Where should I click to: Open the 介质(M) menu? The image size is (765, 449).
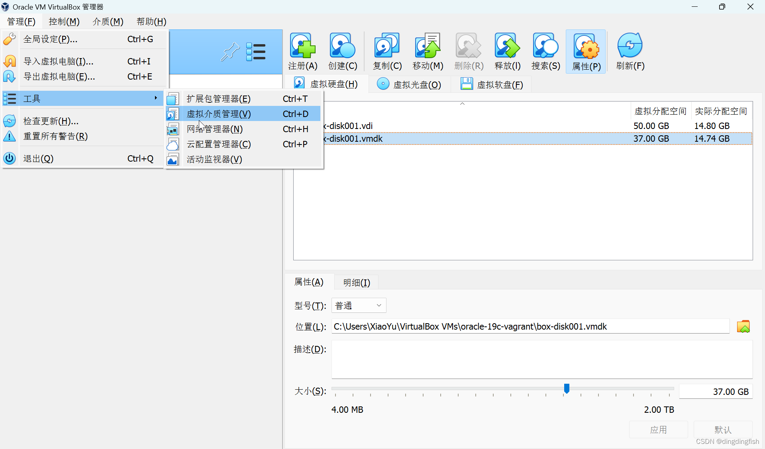coord(108,21)
